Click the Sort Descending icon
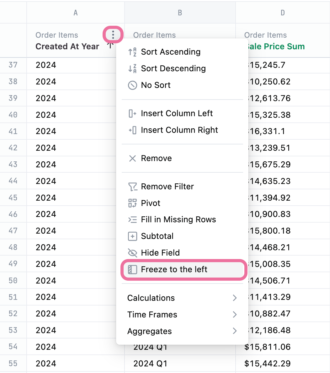This screenshot has height=373, width=330. 132,68
